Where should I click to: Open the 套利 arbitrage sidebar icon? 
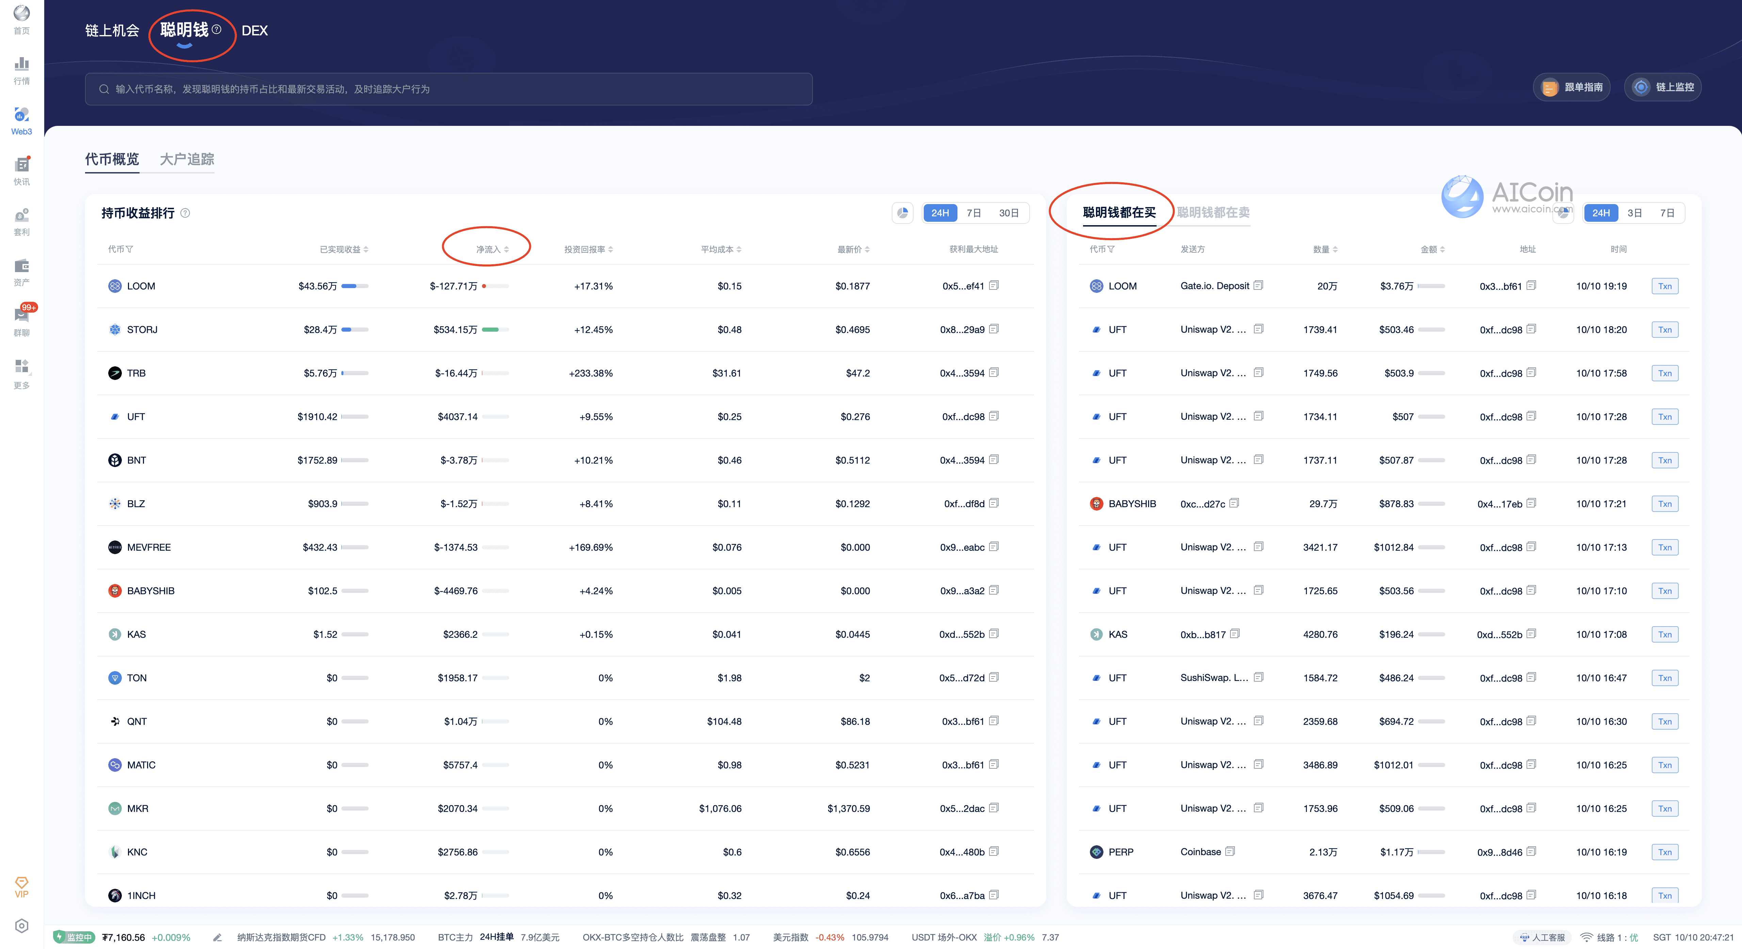coord(22,222)
